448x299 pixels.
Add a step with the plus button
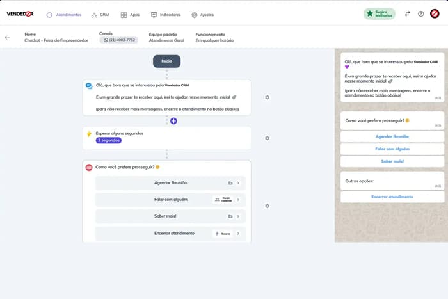click(173, 121)
